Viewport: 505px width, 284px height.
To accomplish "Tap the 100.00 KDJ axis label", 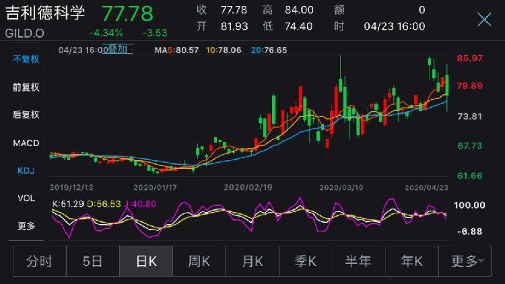I will (469, 205).
